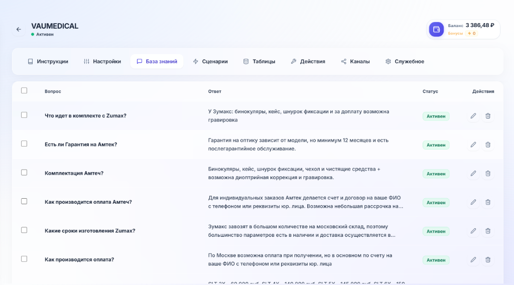Check the 'Что идет в комплекте с Zumax?' row

24,115
